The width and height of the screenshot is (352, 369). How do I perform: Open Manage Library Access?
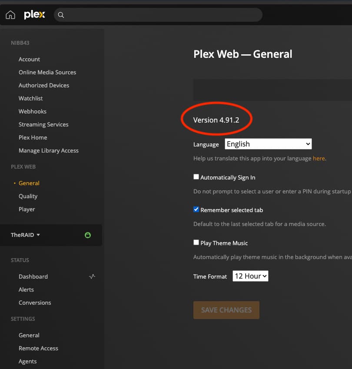[x=49, y=151]
